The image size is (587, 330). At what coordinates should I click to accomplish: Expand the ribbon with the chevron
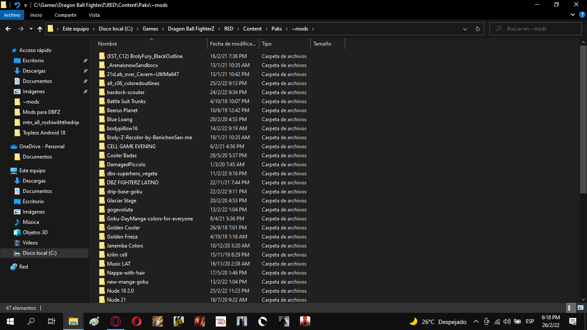click(573, 15)
